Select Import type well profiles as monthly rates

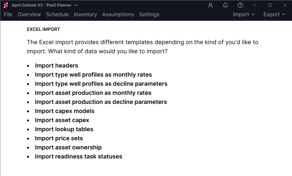tap(93, 75)
